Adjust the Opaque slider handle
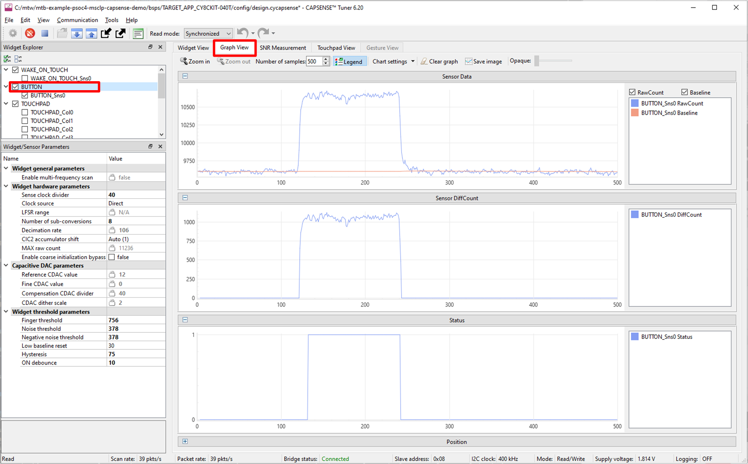The height and width of the screenshot is (464, 748). (x=536, y=61)
